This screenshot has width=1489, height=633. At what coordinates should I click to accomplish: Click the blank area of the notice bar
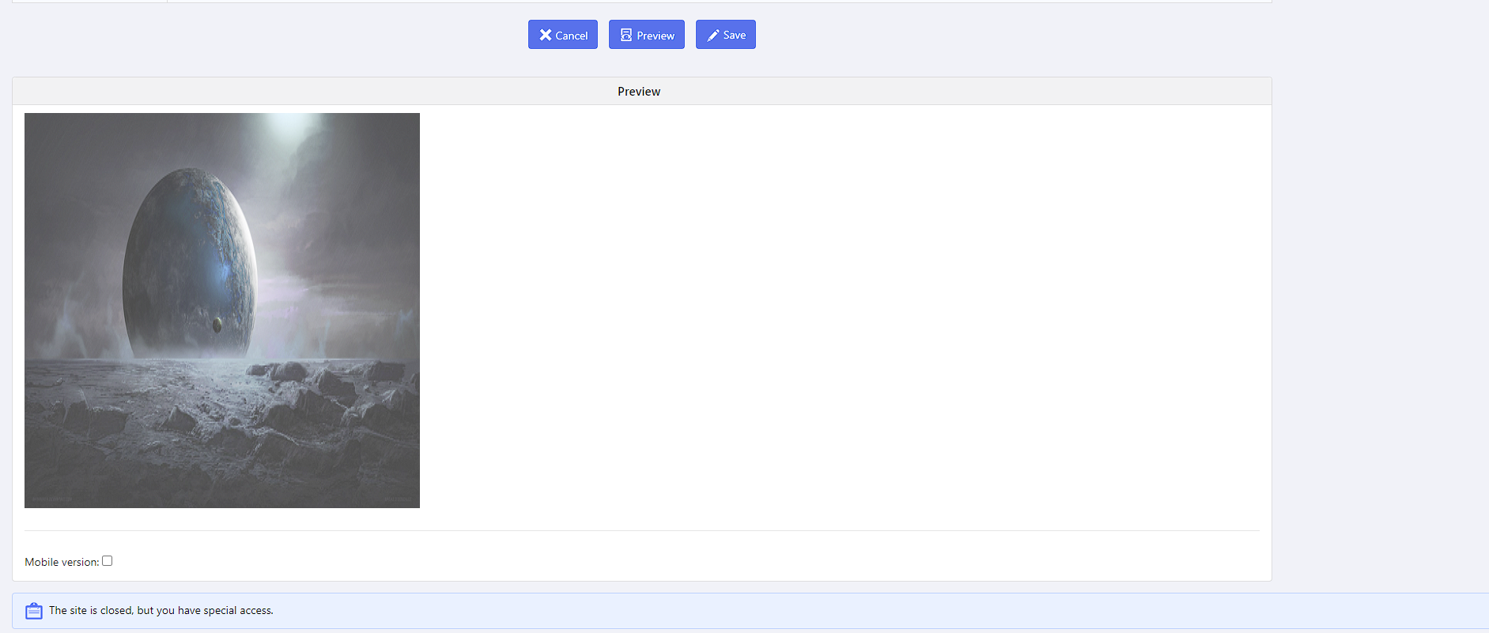click(870, 611)
